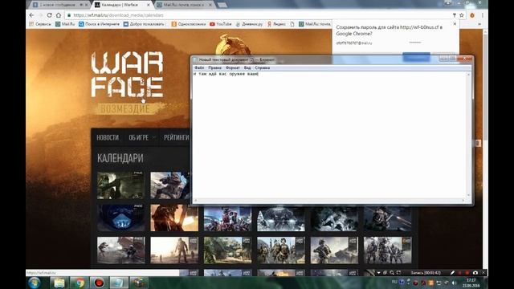This screenshot has height=289, width=514.
Task: Open the blue helmet mask calendar thumbnail
Action: pyautogui.click(x=120, y=218)
